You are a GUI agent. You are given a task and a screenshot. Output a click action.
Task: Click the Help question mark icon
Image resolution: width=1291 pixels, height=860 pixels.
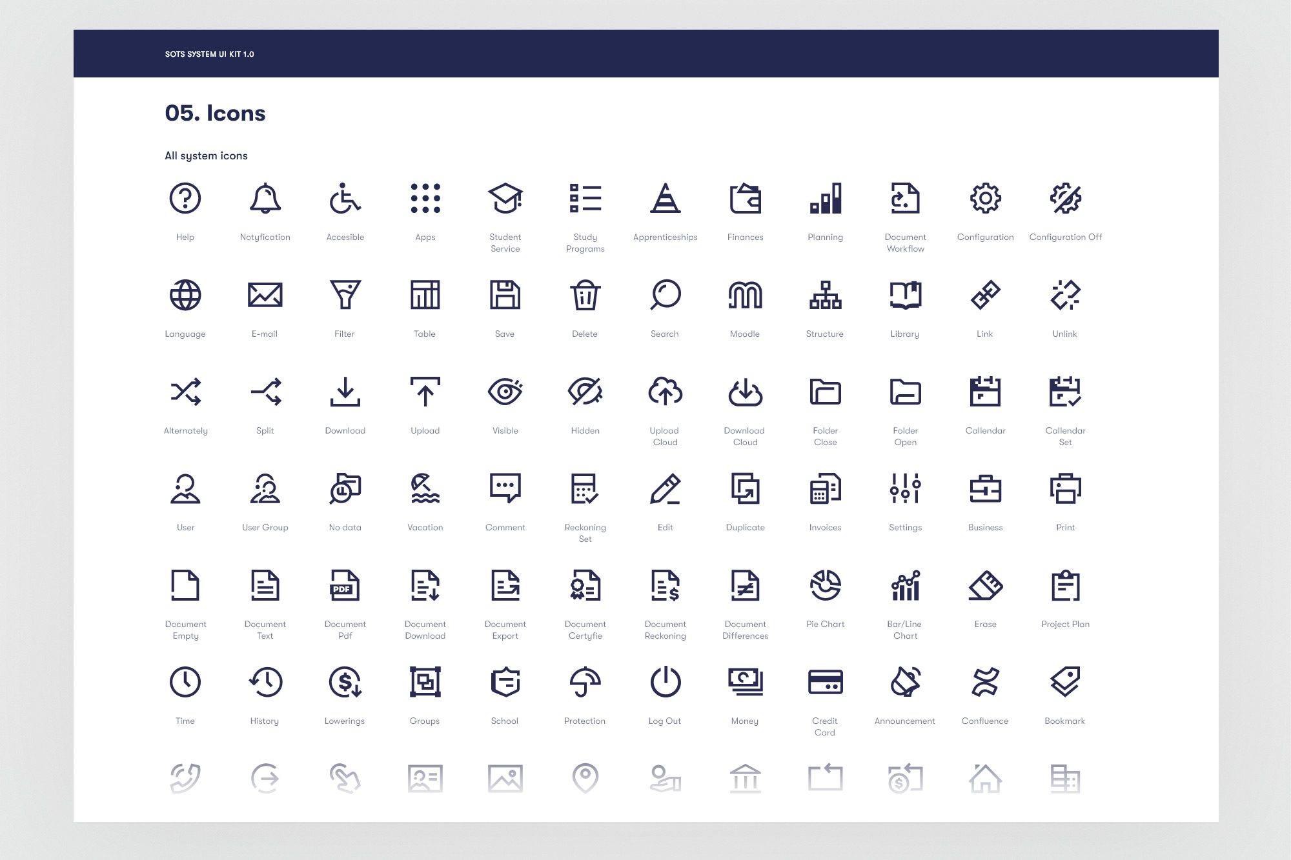click(185, 198)
